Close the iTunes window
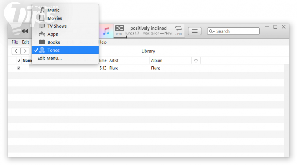 (x=284, y=27)
